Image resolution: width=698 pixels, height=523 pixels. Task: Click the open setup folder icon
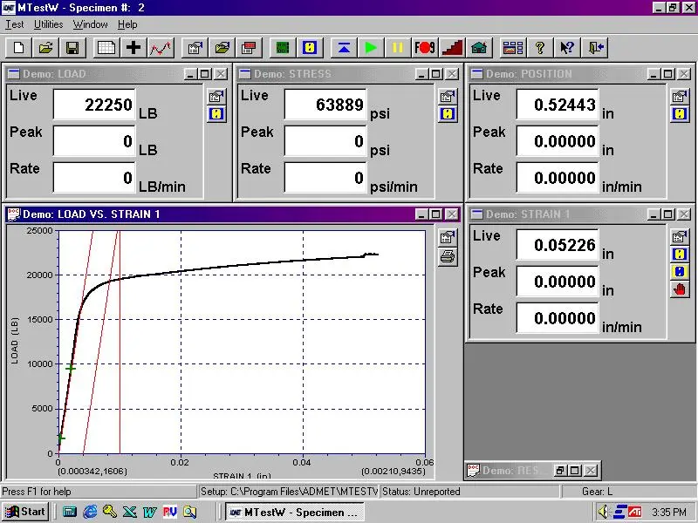222,47
